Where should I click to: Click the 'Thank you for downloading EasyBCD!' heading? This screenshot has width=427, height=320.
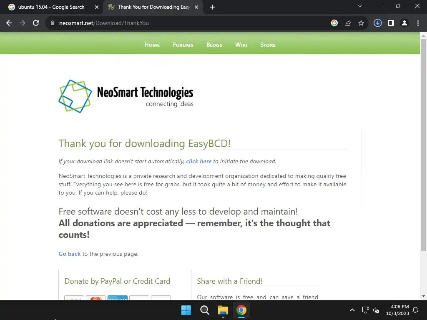(145, 143)
